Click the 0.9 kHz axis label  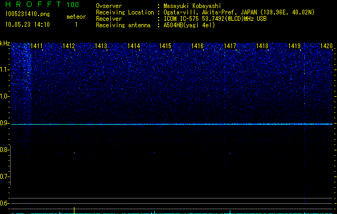pyautogui.click(x=5, y=123)
